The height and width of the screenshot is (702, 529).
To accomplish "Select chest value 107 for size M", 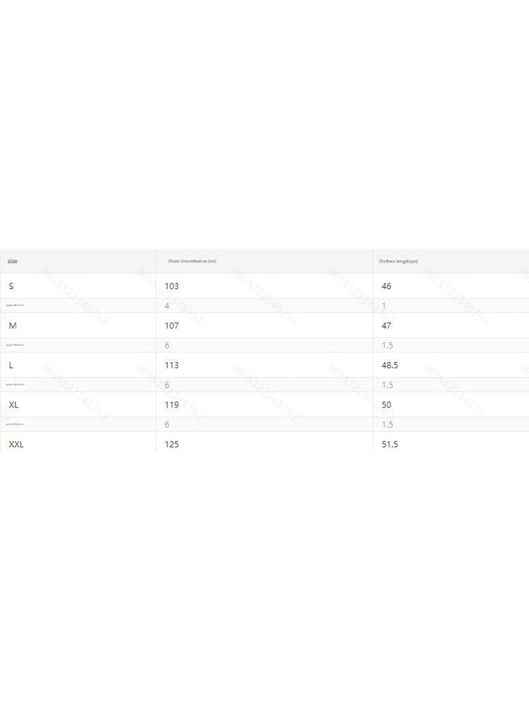I will tap(172, 326).
